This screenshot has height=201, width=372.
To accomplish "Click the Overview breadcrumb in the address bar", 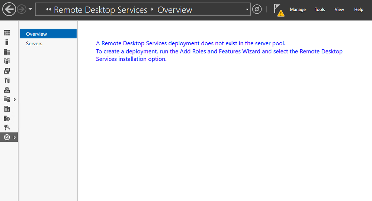I will point(175,10).
